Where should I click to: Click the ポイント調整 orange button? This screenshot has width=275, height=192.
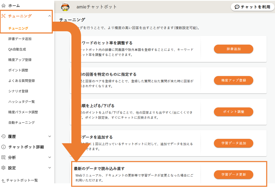click(x=233, y=112)
